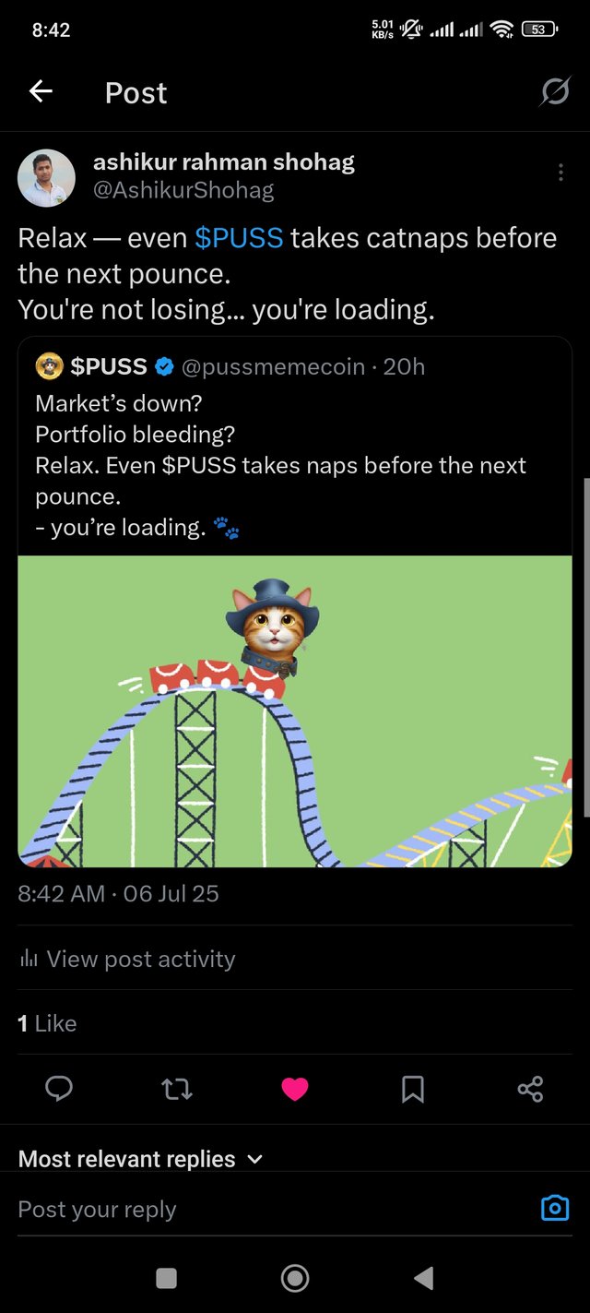Image resolution: width=590 pixels, height=1313 pixels.
Task: Open the quoted @pussmemecoin post header
Action: pos(230,366)
